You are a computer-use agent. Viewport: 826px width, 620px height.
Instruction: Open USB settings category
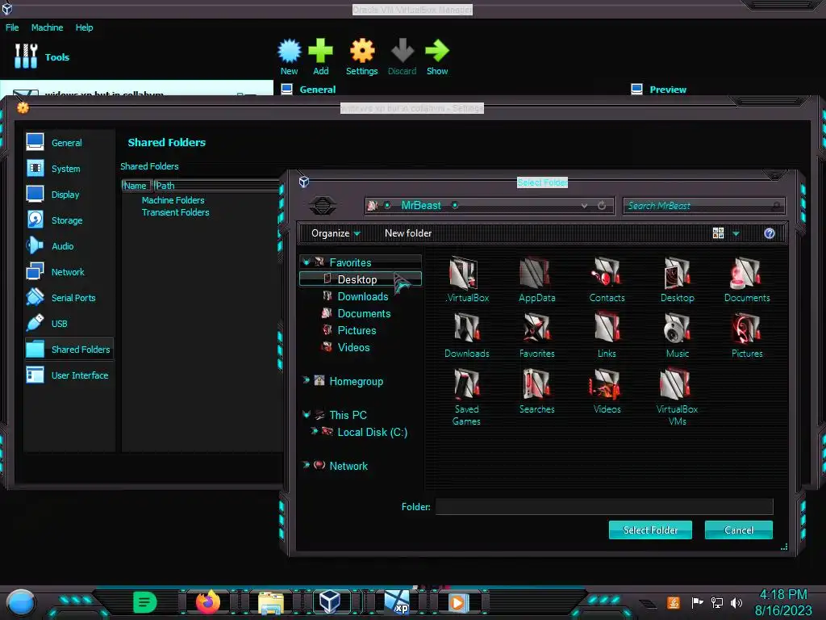(x=69, y=323)
